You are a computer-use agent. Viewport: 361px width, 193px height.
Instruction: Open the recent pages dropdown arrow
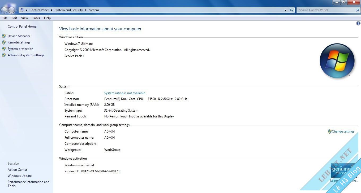coord(17,10)
